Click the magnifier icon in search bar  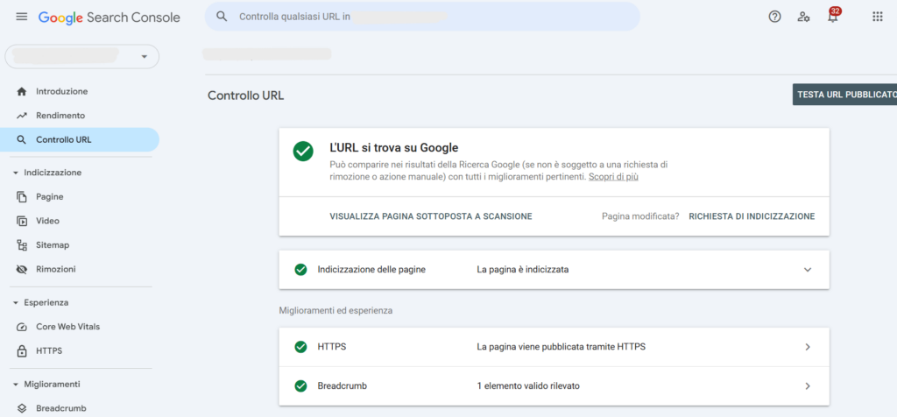pyautogui.click(x=222, y=17)
